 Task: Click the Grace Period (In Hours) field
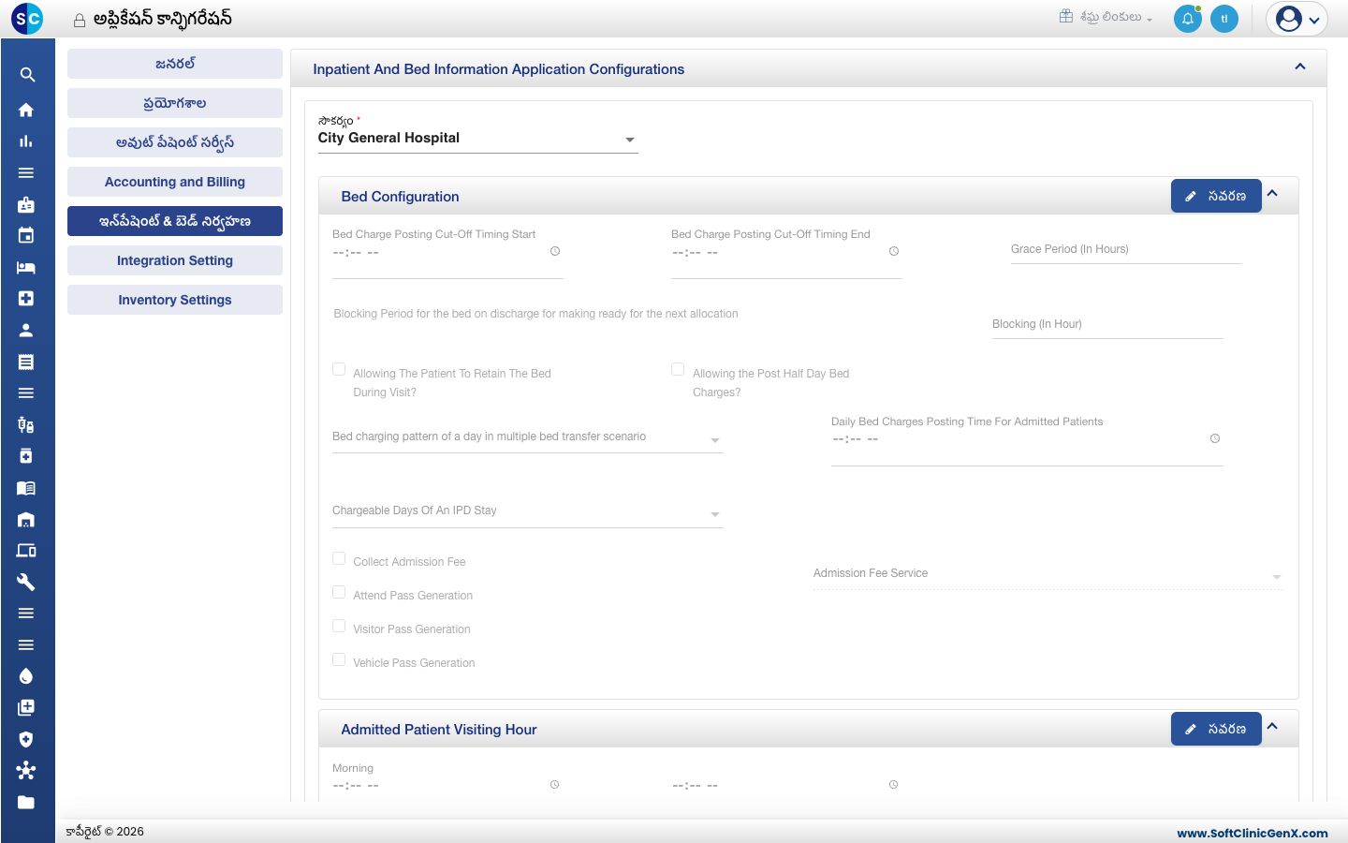coord(1126,249)
